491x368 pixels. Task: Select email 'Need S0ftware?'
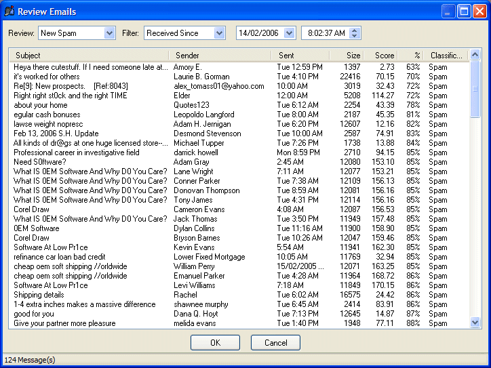tap(40, 162)
